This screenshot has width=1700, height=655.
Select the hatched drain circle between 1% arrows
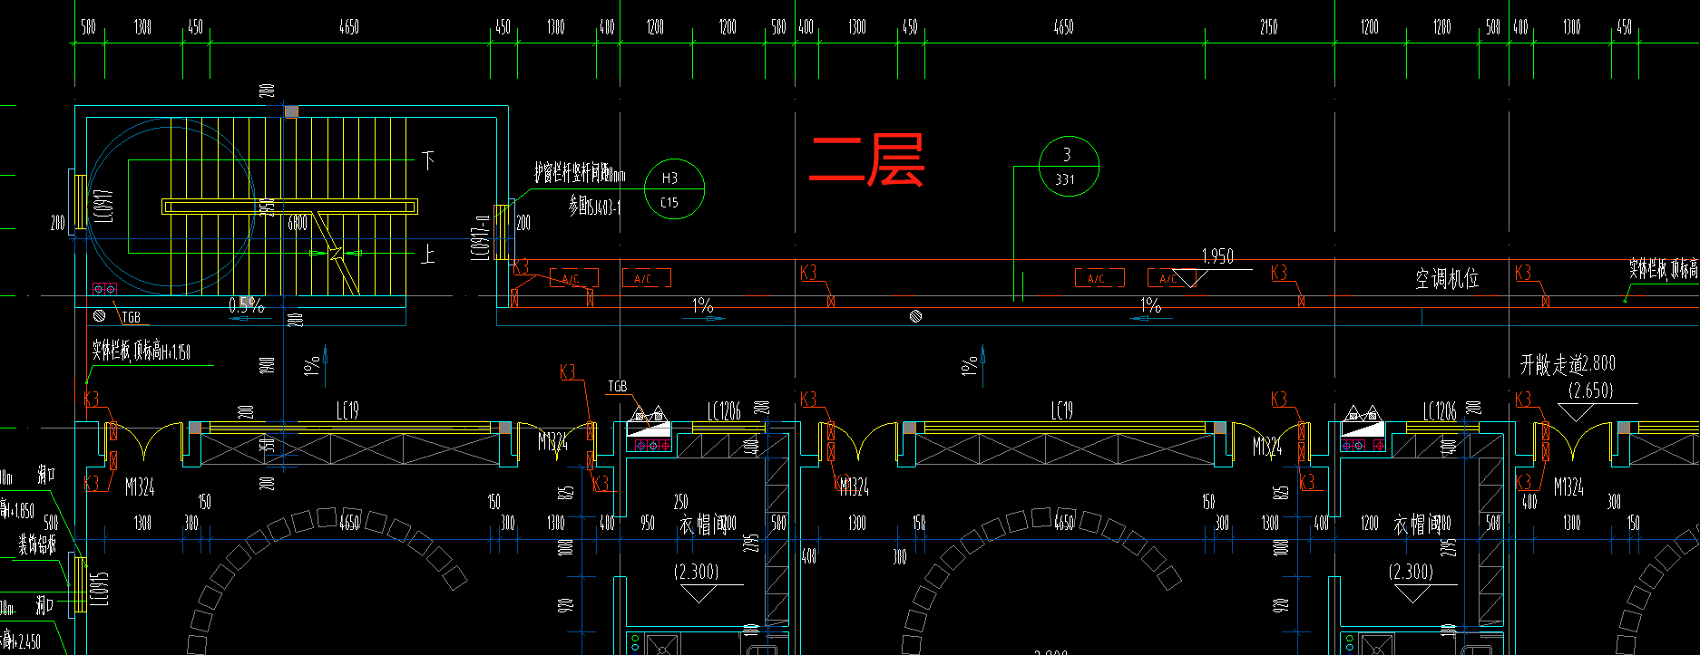point(915,316)
